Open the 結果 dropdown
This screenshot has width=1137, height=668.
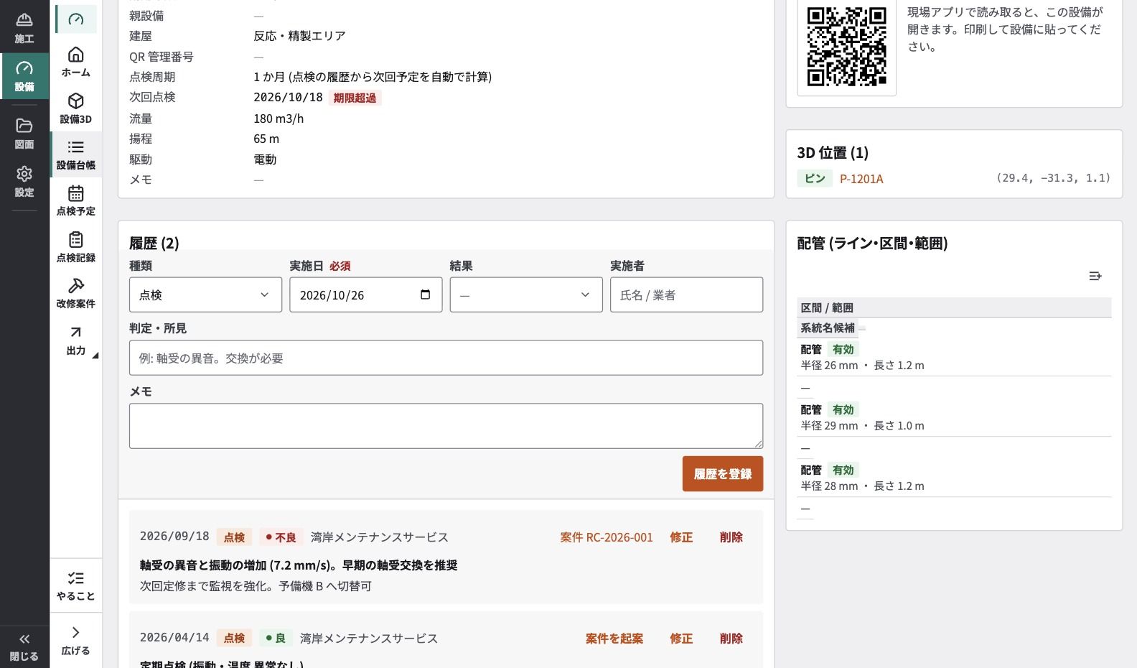526,294
